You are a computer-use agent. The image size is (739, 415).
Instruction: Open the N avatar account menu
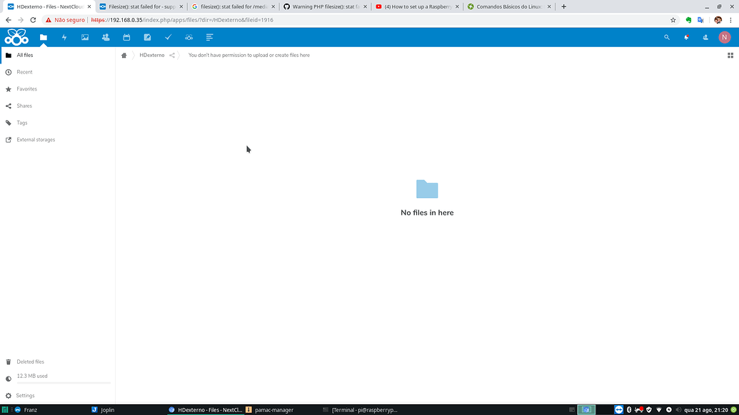click(x=725, y=37)
